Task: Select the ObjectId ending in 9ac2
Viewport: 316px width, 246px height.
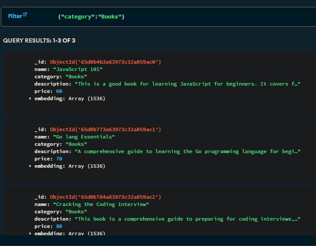Action: click(105, 197)
